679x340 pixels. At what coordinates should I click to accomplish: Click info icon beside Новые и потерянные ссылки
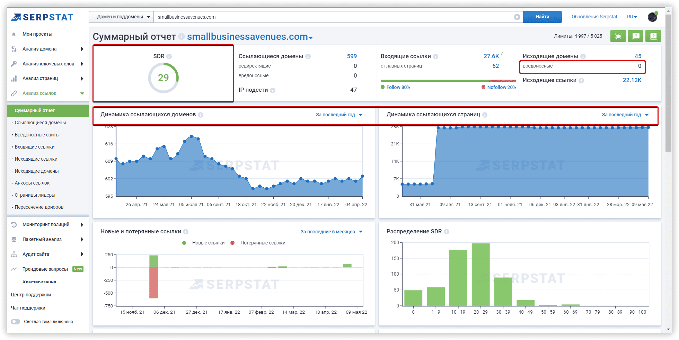186,232
